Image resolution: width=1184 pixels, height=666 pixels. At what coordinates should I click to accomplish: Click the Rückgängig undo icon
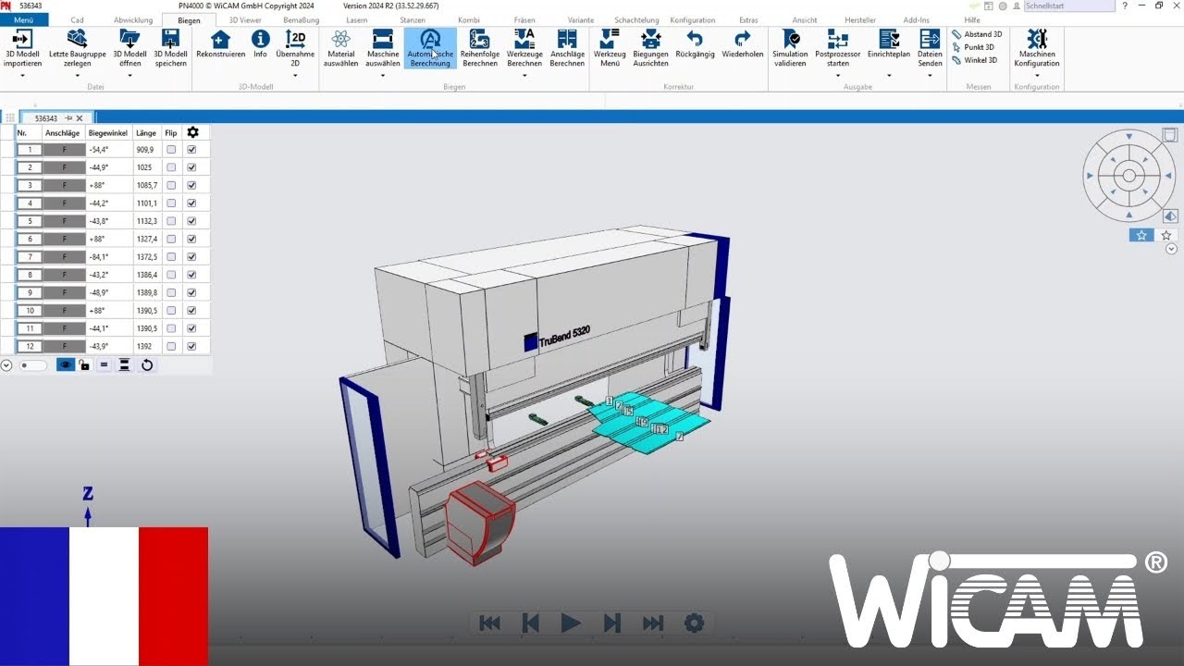pos(695,39)
